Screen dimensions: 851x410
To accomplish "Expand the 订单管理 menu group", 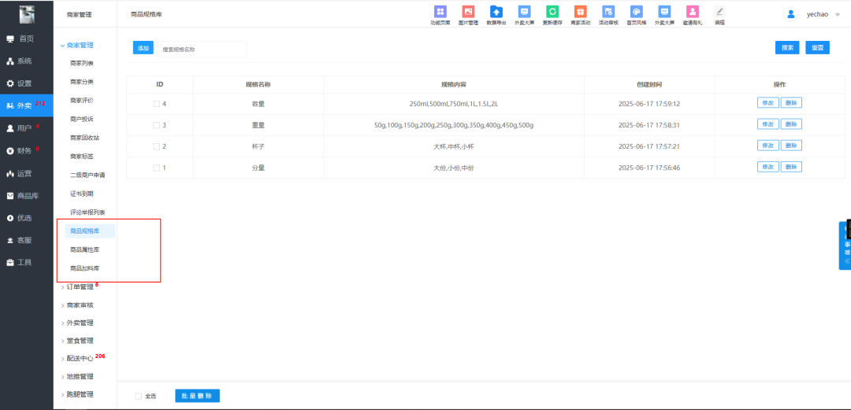I will (x=79, y=287).
